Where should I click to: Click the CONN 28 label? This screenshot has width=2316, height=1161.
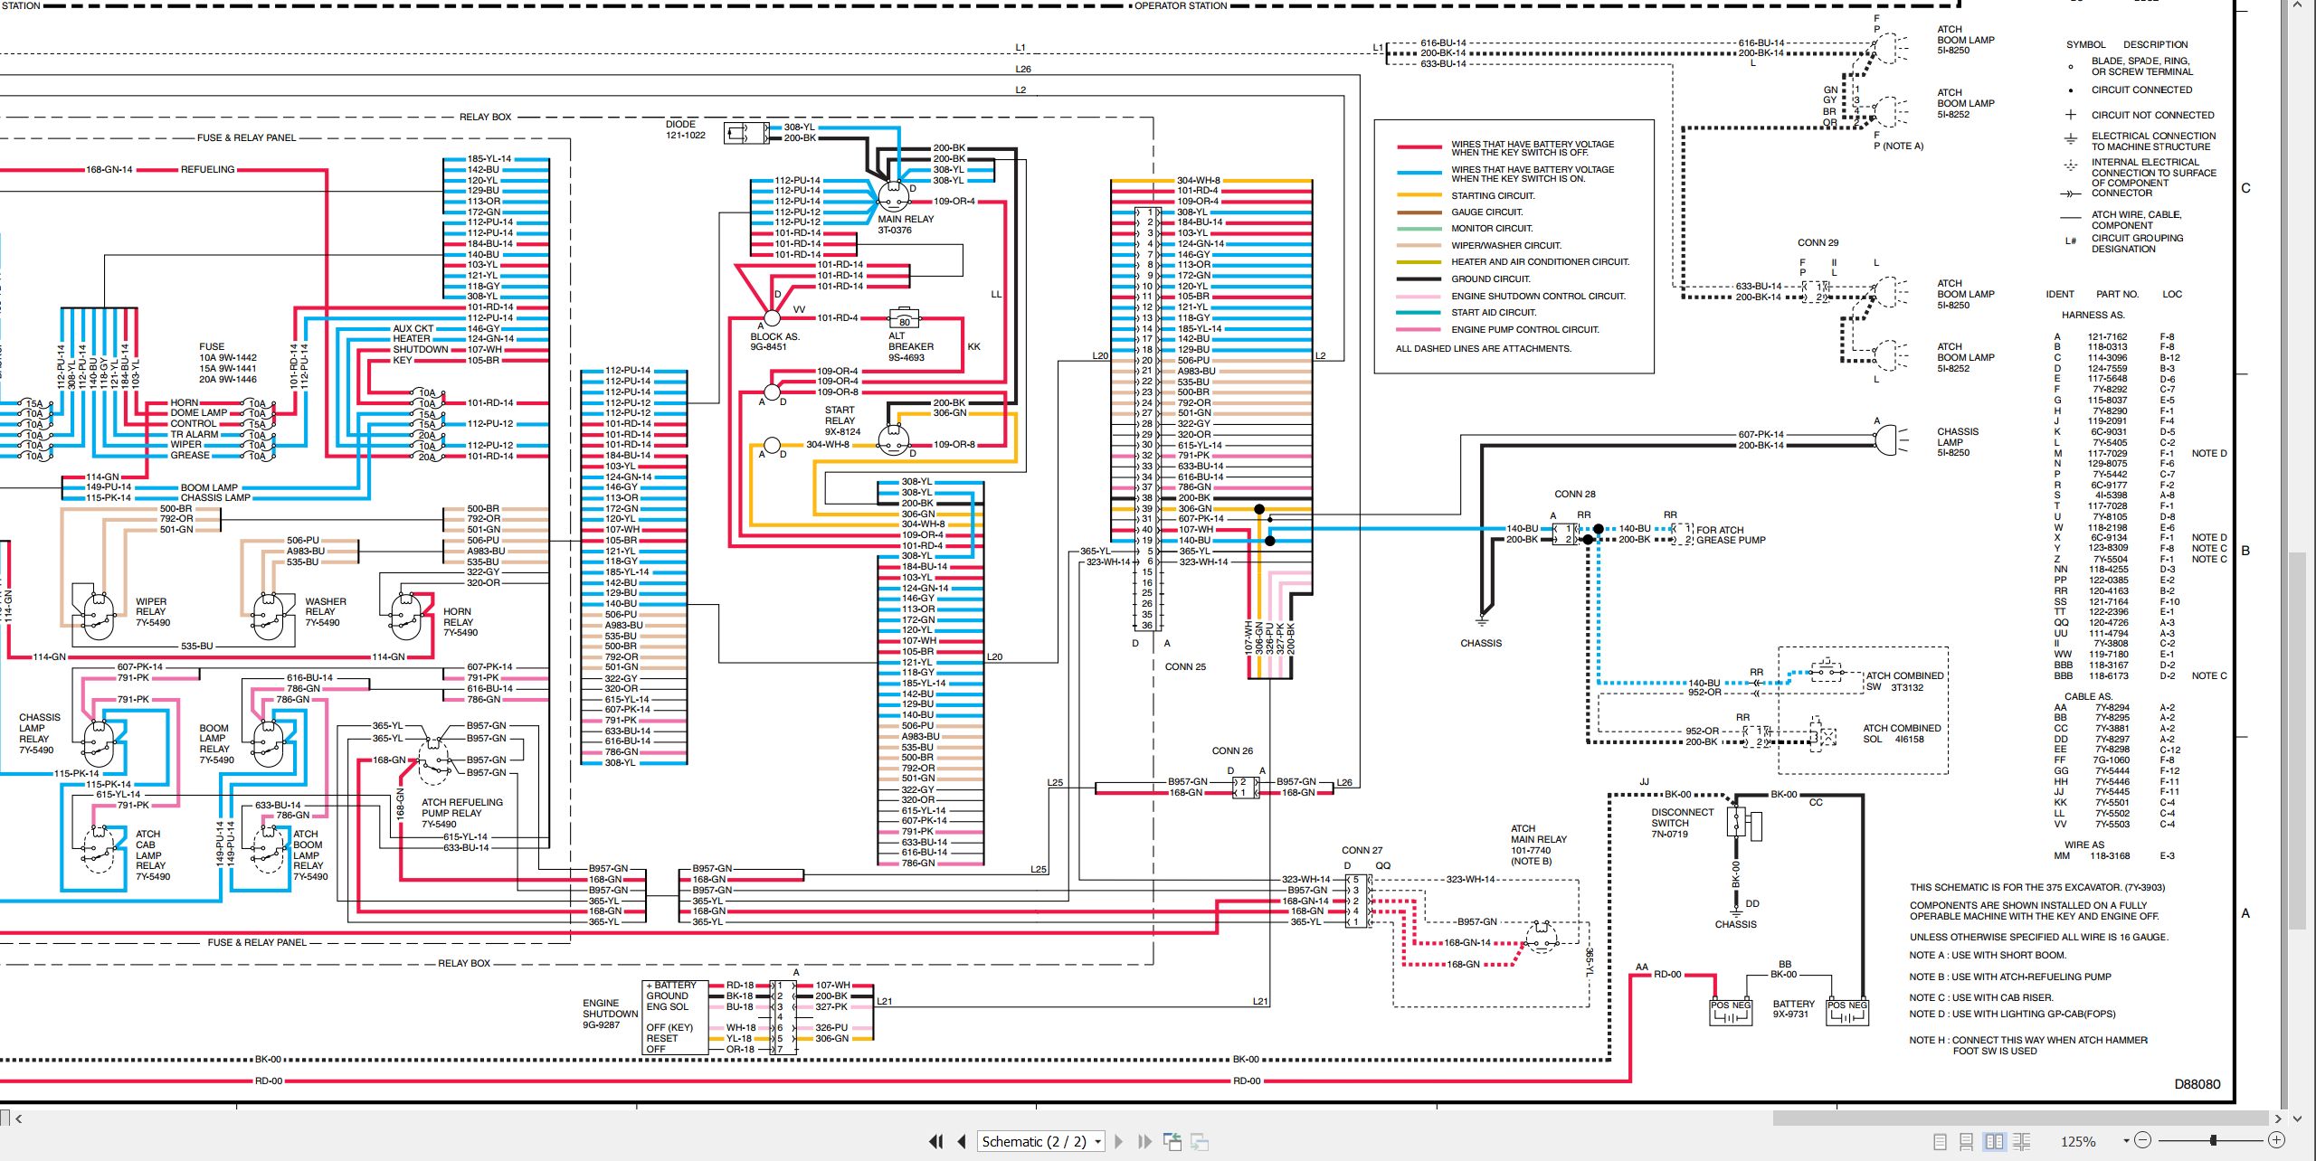point(1575,494)
